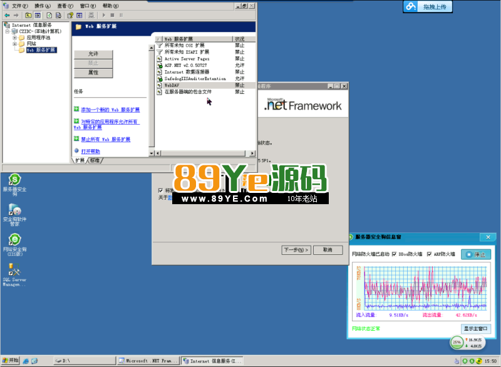Open SQL Server Management desktop shortcut
The width and height of the screenshot is (501, 367).
[x=14, y=275]
